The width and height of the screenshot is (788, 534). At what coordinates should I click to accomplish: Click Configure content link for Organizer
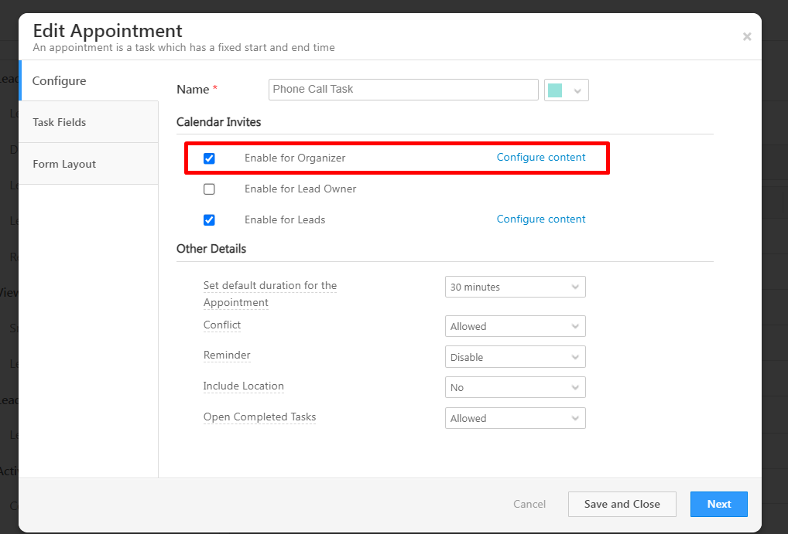[541, 157]
